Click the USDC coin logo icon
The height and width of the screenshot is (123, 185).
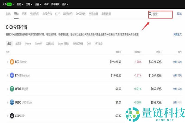tap(12, 102)
